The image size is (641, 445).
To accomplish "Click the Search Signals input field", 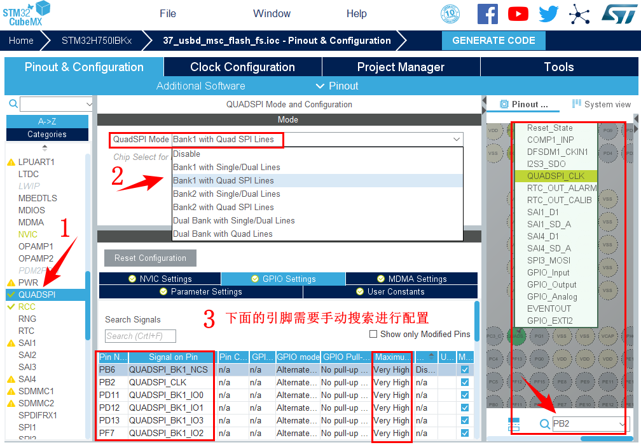I will (x=141, y=336).
